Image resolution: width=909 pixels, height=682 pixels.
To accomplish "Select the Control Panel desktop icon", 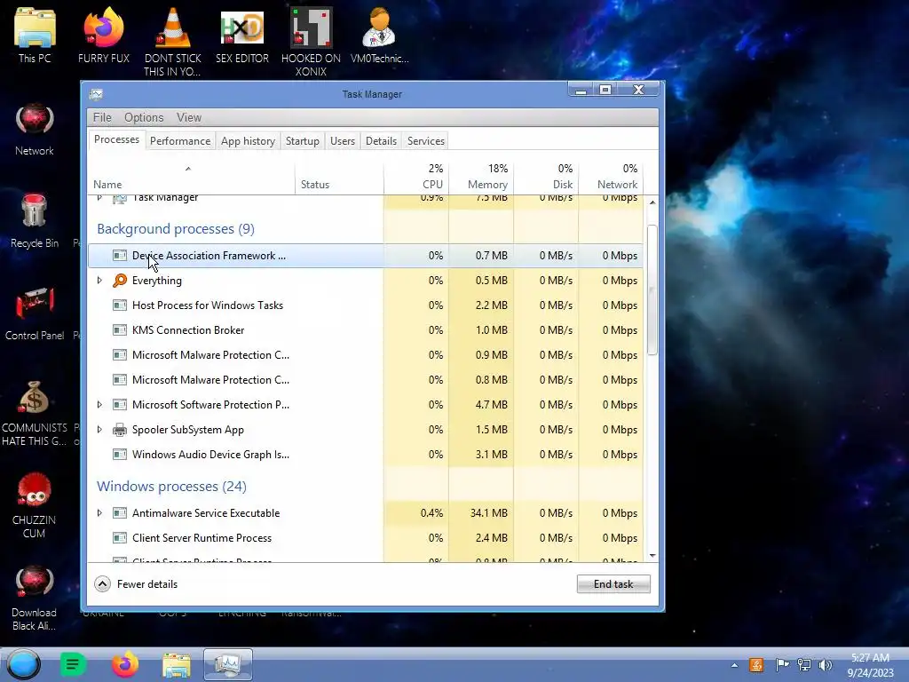I will (35, 313).
